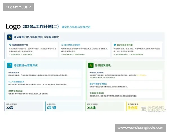This screenshot has height=135, width=169.
Task: Click the green team building section icon
Action: (91, 65)
